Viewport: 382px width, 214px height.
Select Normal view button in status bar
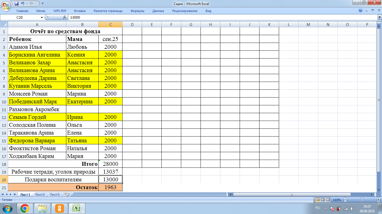[318, 200]
